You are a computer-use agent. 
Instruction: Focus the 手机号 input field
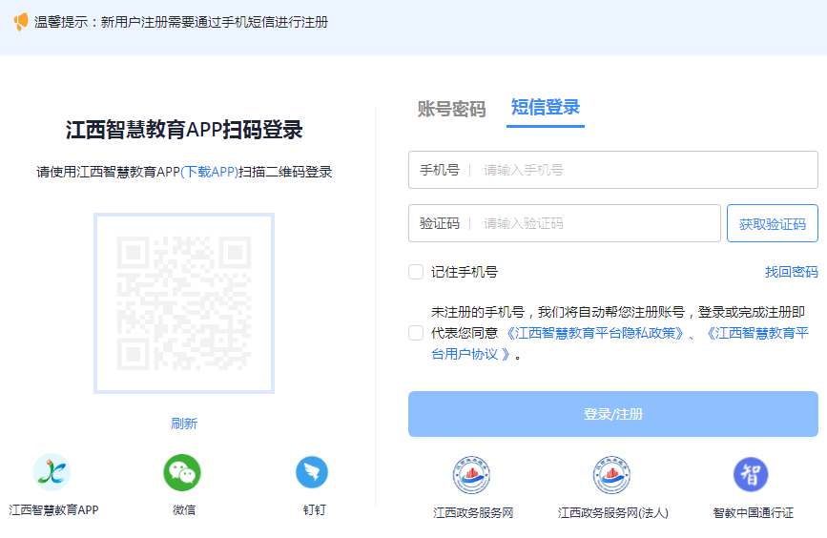point(644,170)
